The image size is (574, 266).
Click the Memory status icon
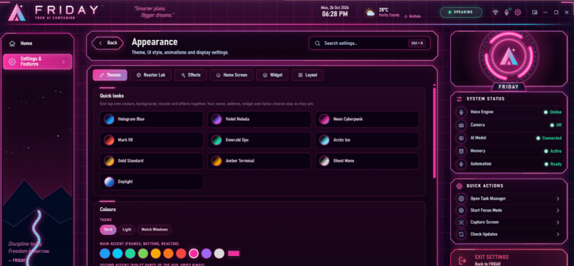coord(461,151)
